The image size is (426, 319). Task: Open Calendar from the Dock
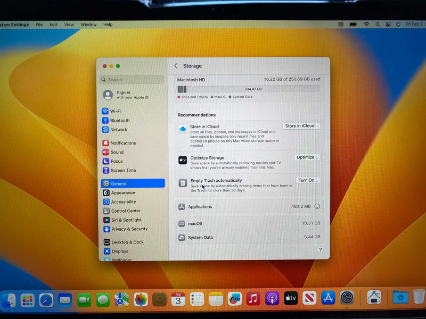tap(178, 299)
